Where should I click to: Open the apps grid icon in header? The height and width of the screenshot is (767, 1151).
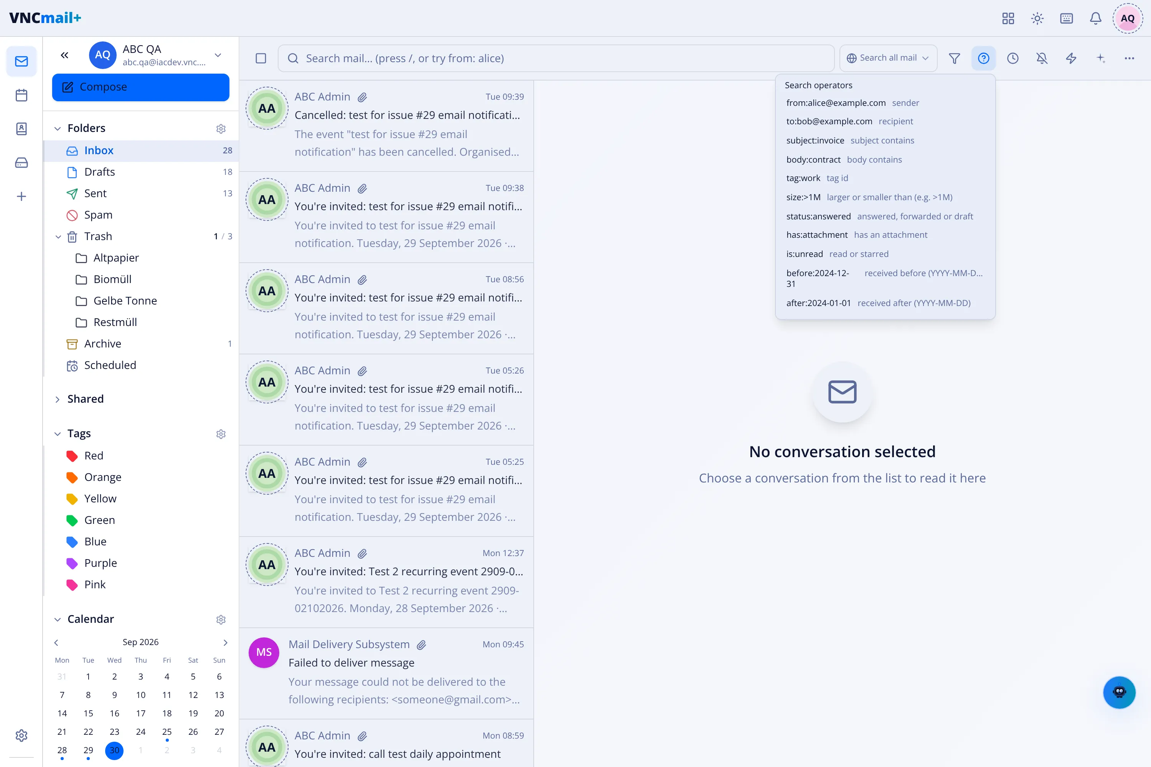coord(1008,18)
